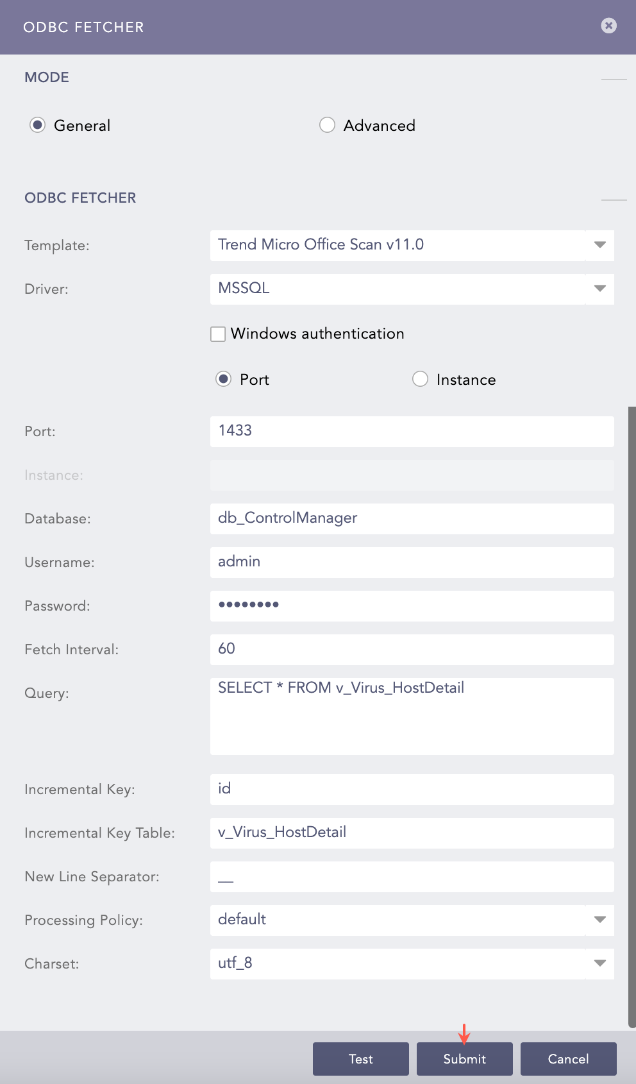Screen dimensions: 636x1084
Task: Focus the Database input field
Action: pos(412,518)
